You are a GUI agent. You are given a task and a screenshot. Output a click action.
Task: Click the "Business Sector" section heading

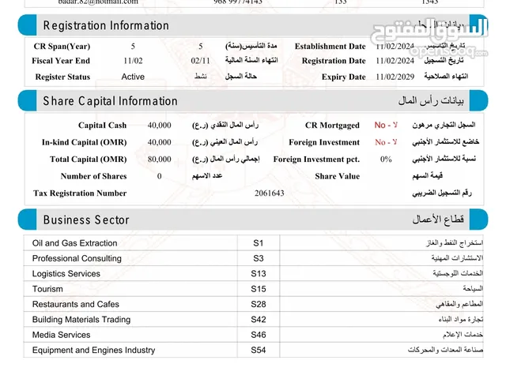pyautogui.click(x=86, y=220)
